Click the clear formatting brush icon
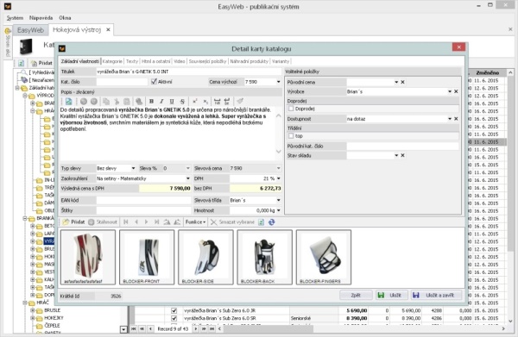Image resolution: width=518 pixels, height=337 pixels. pyautogui.click(x=240, y=101)
